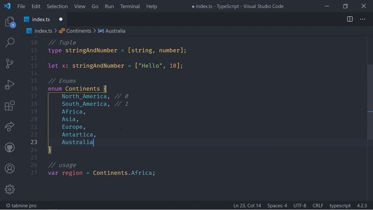Open the Run menu
The width and height of the screenshot is (373, 210).
point(109,6)
